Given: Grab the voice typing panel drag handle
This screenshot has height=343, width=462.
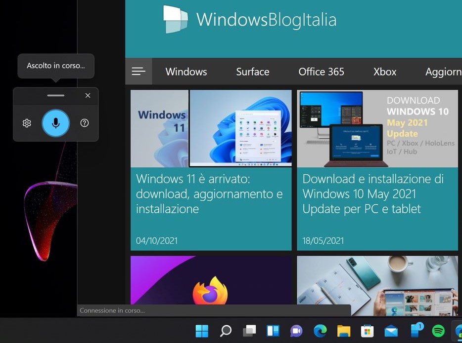Looking at the screenshot, I should click(56, 96).
